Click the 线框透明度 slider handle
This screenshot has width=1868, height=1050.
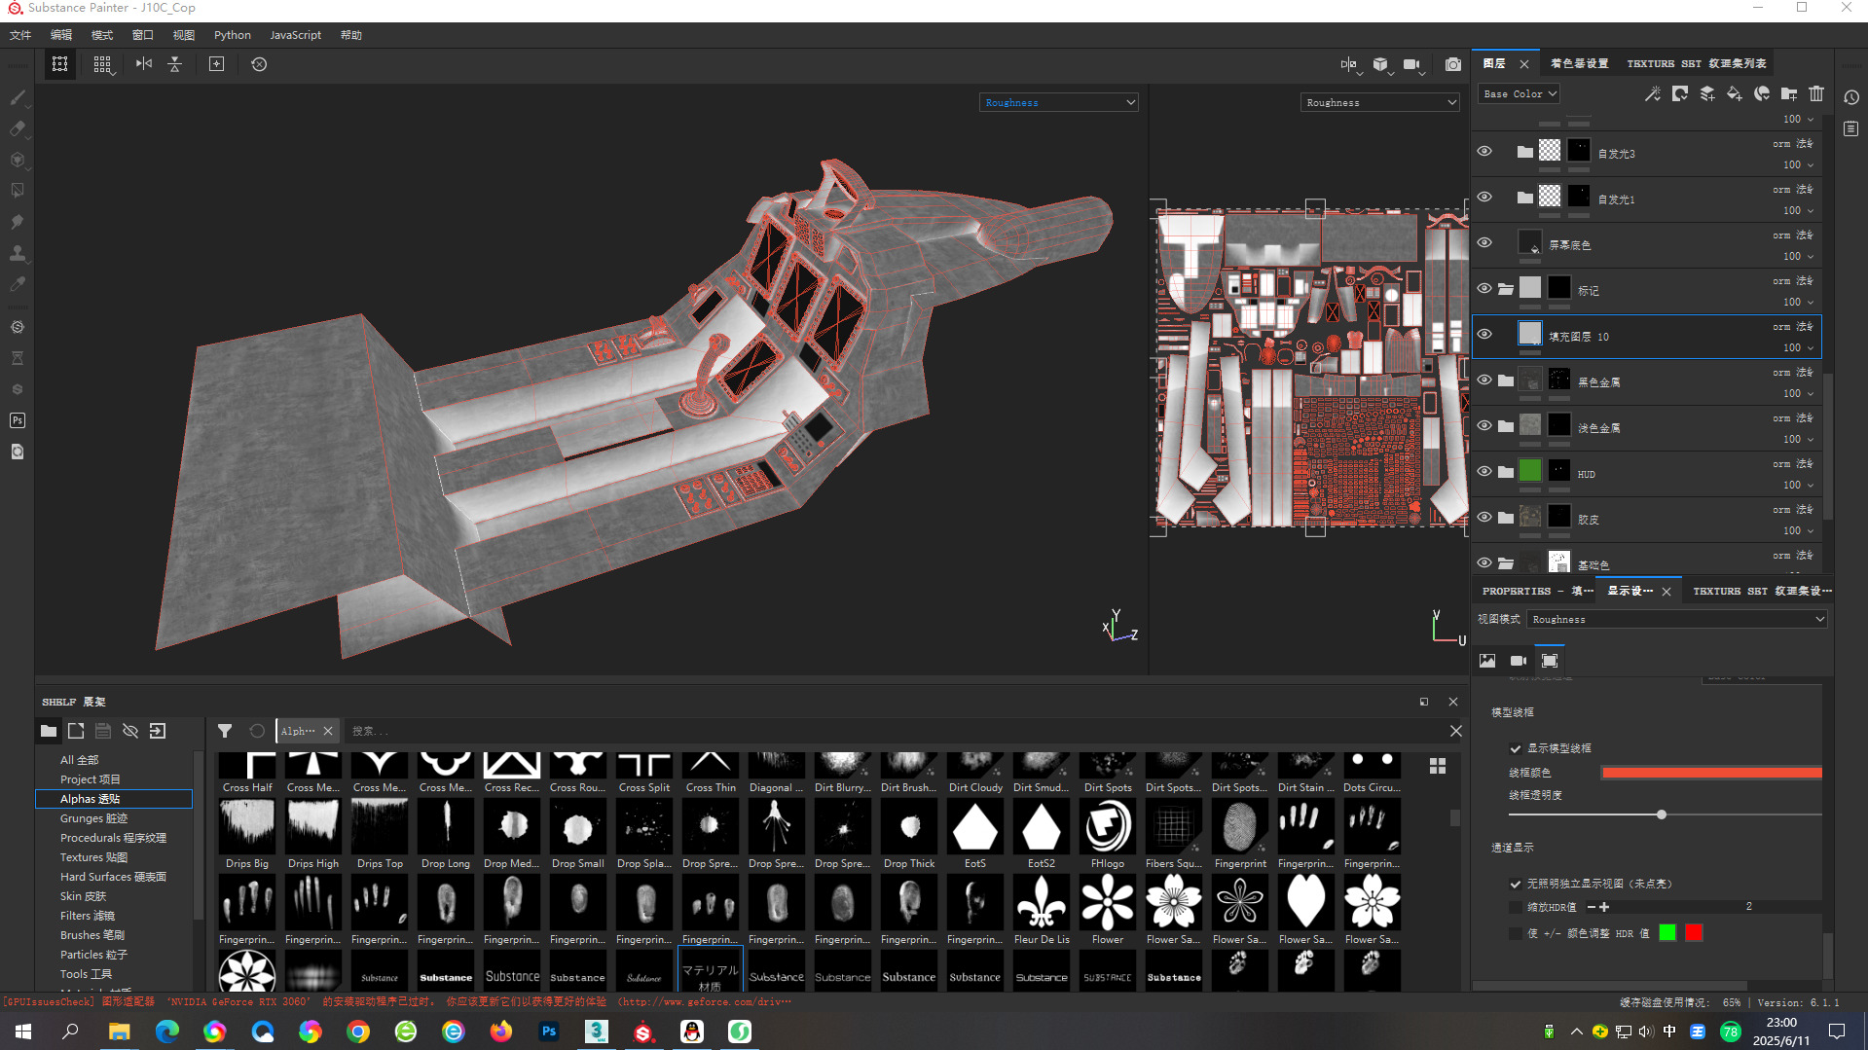tap(1662, 815)
